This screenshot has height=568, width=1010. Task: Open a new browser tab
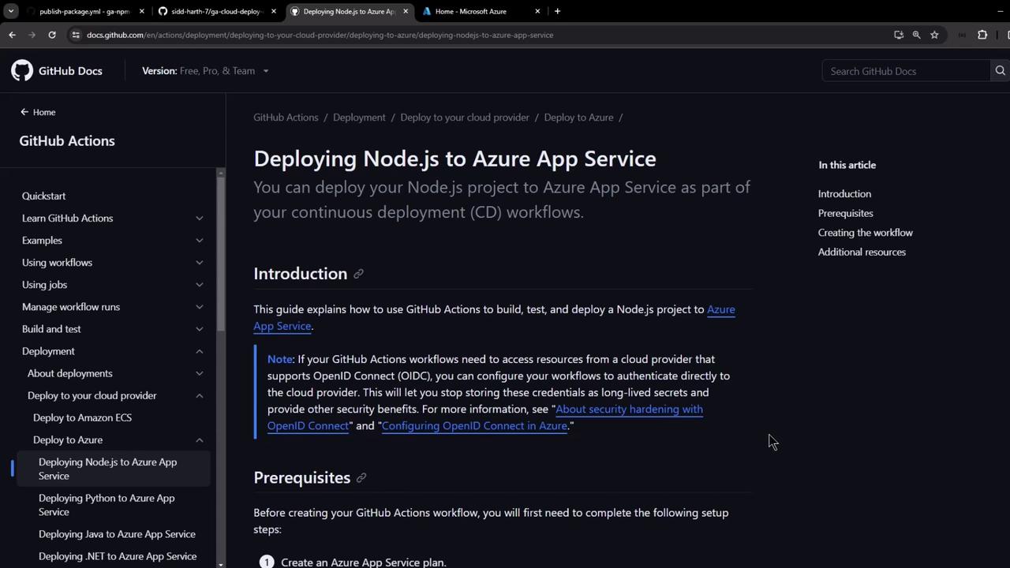(557, 11)
